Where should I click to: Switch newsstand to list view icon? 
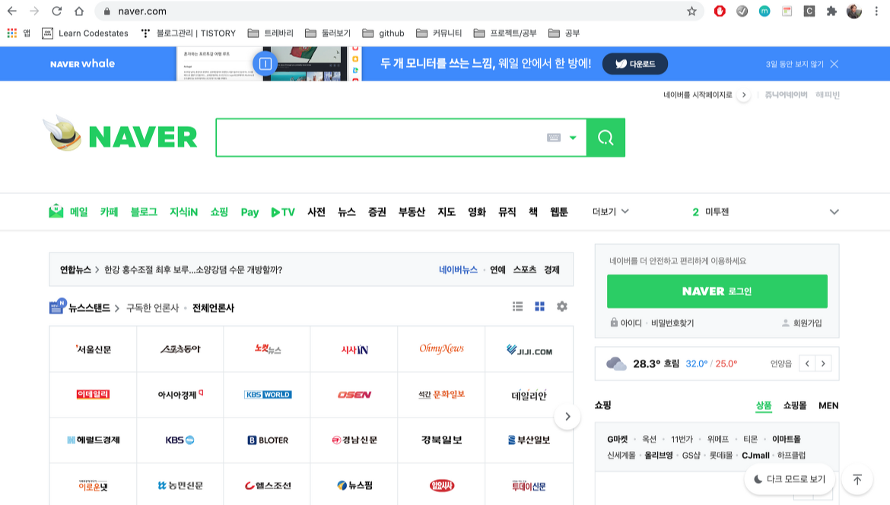click(517, 306)
